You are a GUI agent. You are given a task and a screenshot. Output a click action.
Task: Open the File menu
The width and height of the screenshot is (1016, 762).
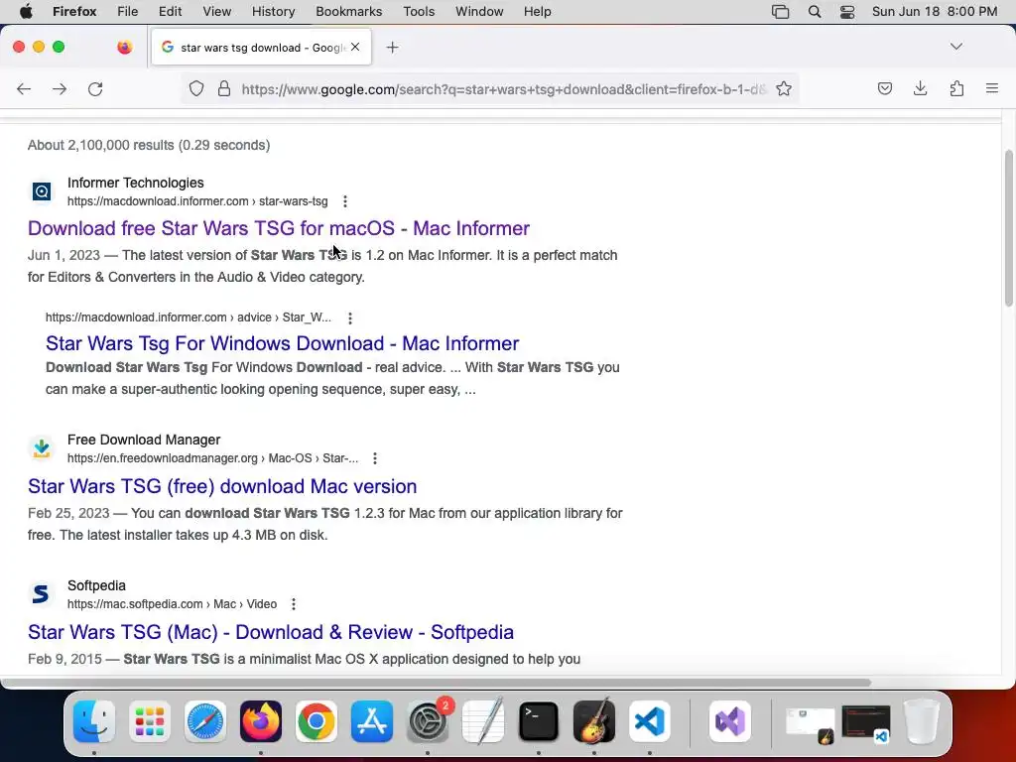click(x=128, y=12)
